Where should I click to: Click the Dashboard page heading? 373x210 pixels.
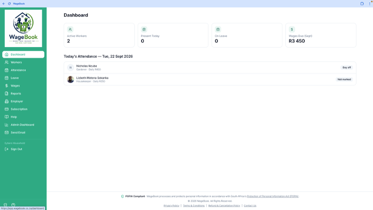pyautogui.click(x=76, y=15)
